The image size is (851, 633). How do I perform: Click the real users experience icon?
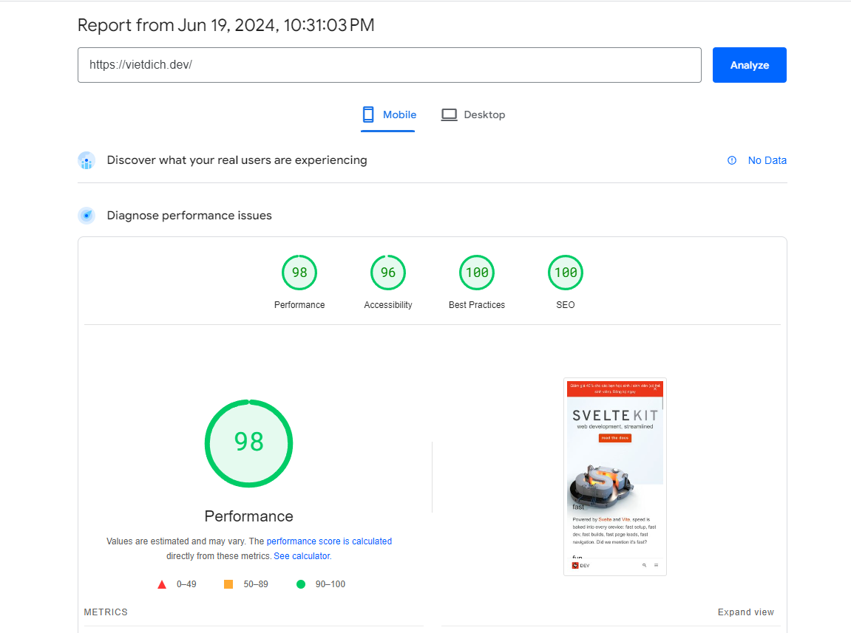coord(87,160)
